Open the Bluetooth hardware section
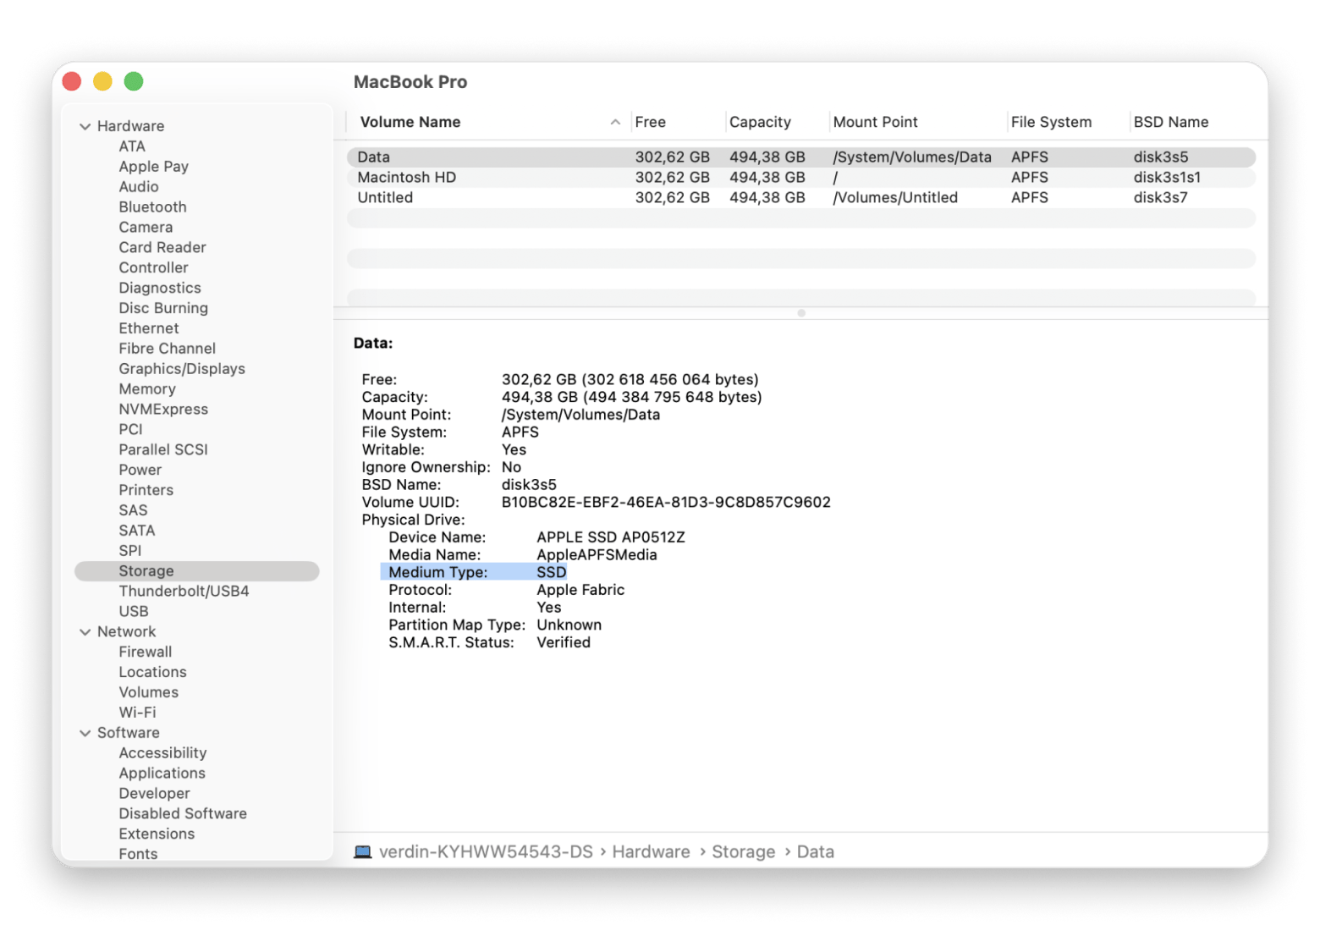1320x936 pixels. (x=152, y=207)
